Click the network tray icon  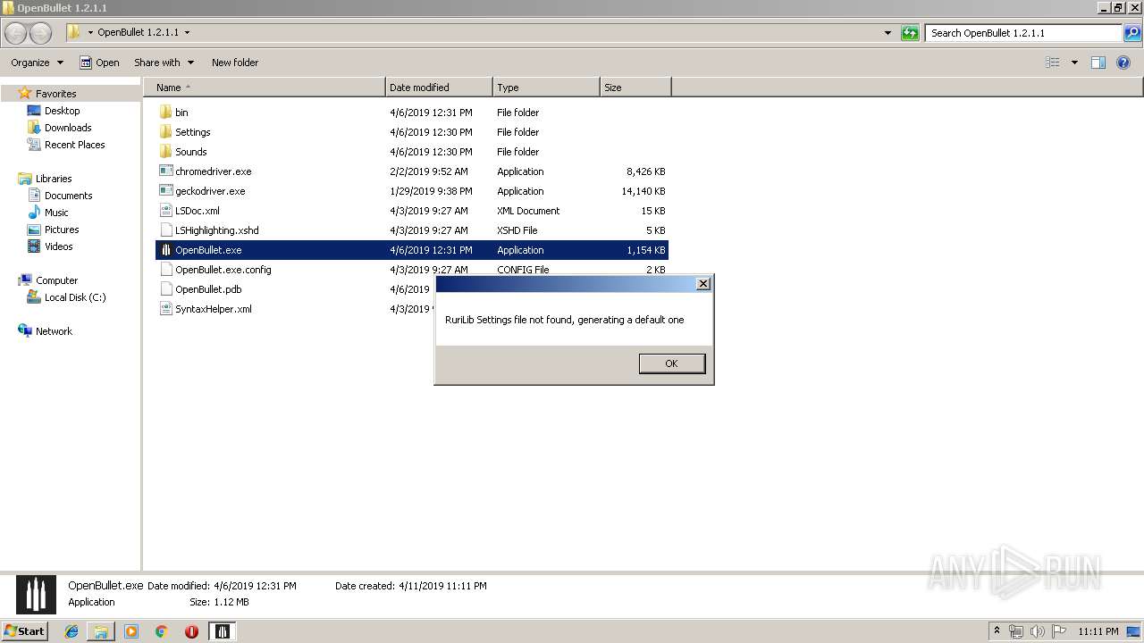pyautogui.click(x=1017, y=631)
